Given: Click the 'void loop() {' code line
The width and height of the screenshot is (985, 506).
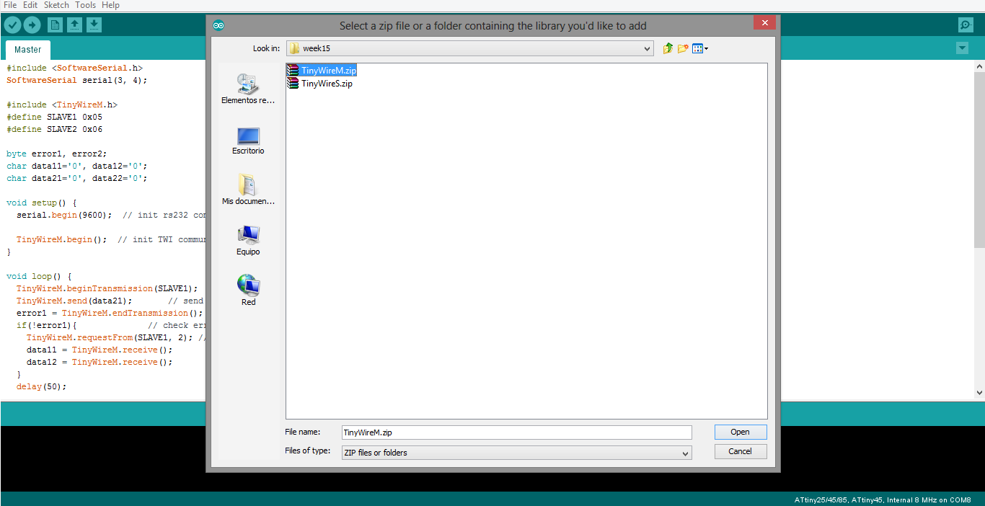Looking at the screenshot, I should (39, 276).
